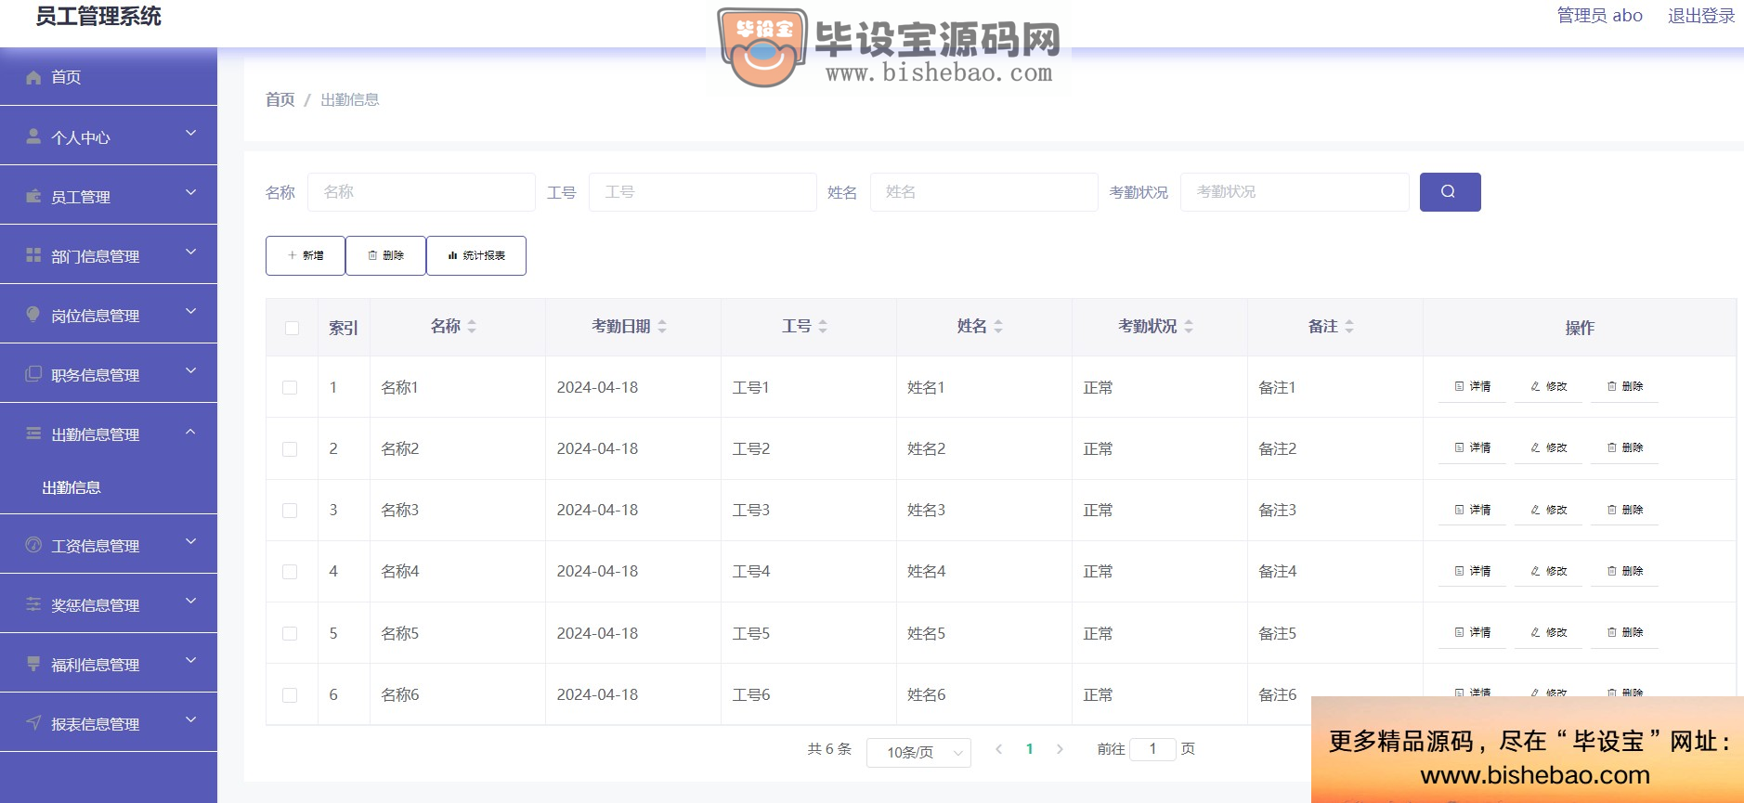Check the row 2 checkbox

tap(290, 449)
